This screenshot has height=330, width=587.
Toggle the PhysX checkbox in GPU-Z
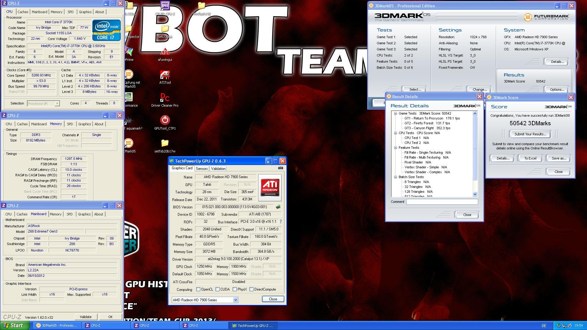coord(235,289)
